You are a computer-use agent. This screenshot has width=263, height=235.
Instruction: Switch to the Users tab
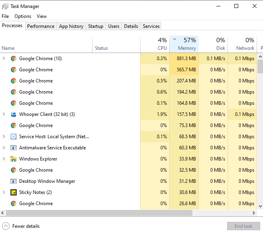click(114, 26)
